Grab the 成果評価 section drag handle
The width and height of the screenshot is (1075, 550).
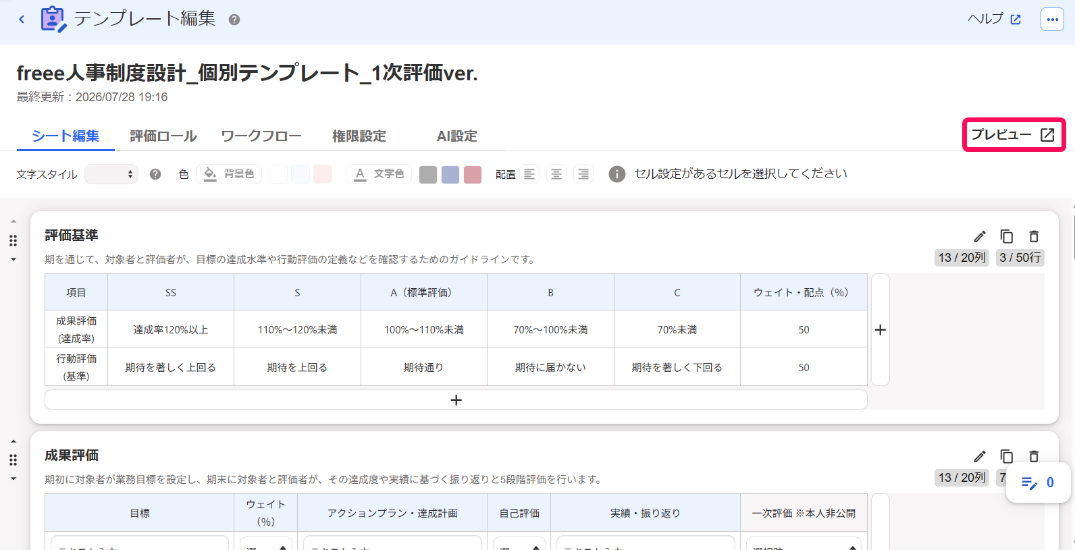pos(13,460)
